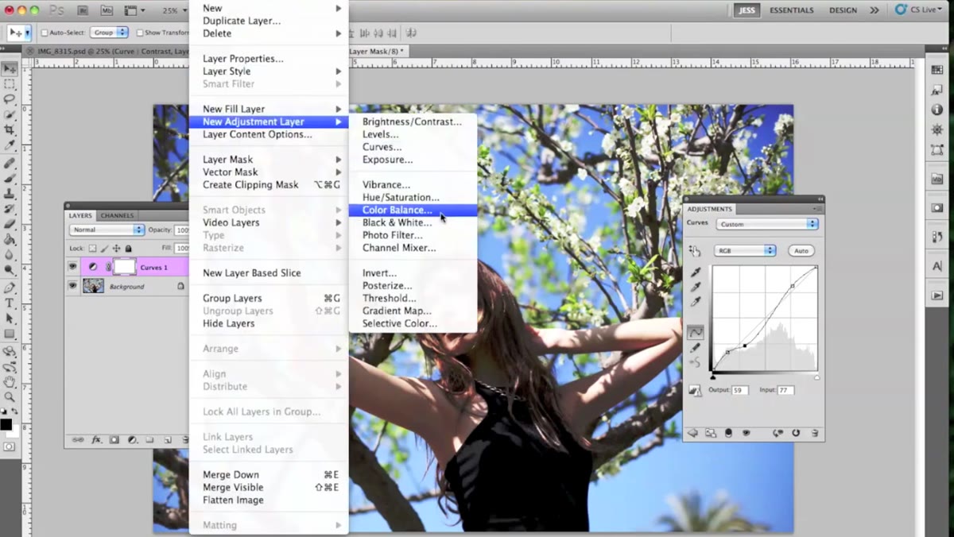
Task: Reset adjustment to defaults icon
Action: pos(796,433)
